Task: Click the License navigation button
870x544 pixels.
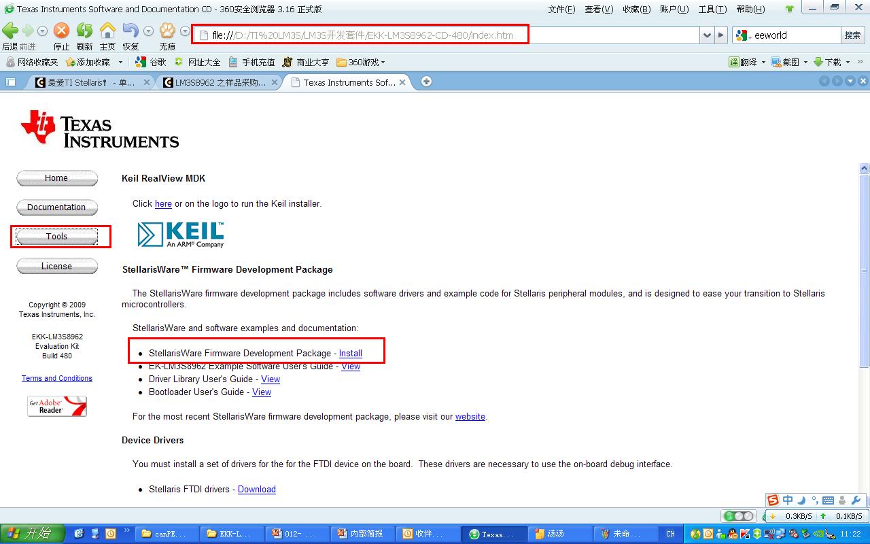Action: coord(56,267)
